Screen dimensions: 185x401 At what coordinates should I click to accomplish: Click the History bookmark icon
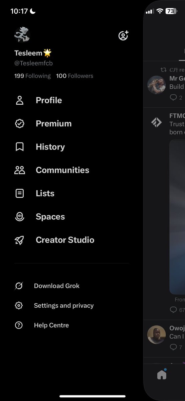coord(20,147)
